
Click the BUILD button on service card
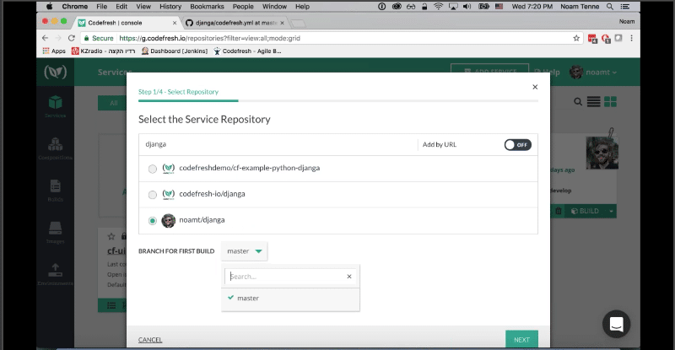click(585, 211)
